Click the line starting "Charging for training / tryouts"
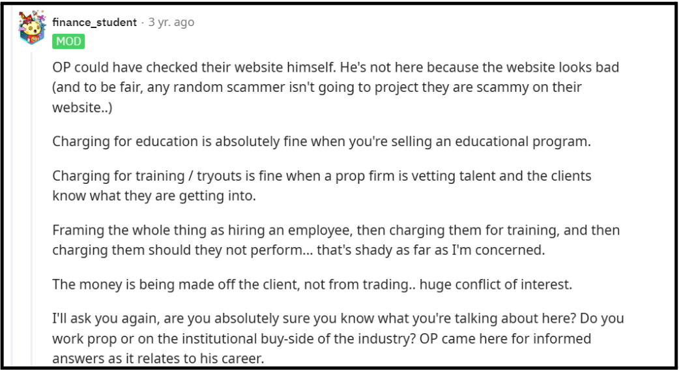 [x=322, y=175]
